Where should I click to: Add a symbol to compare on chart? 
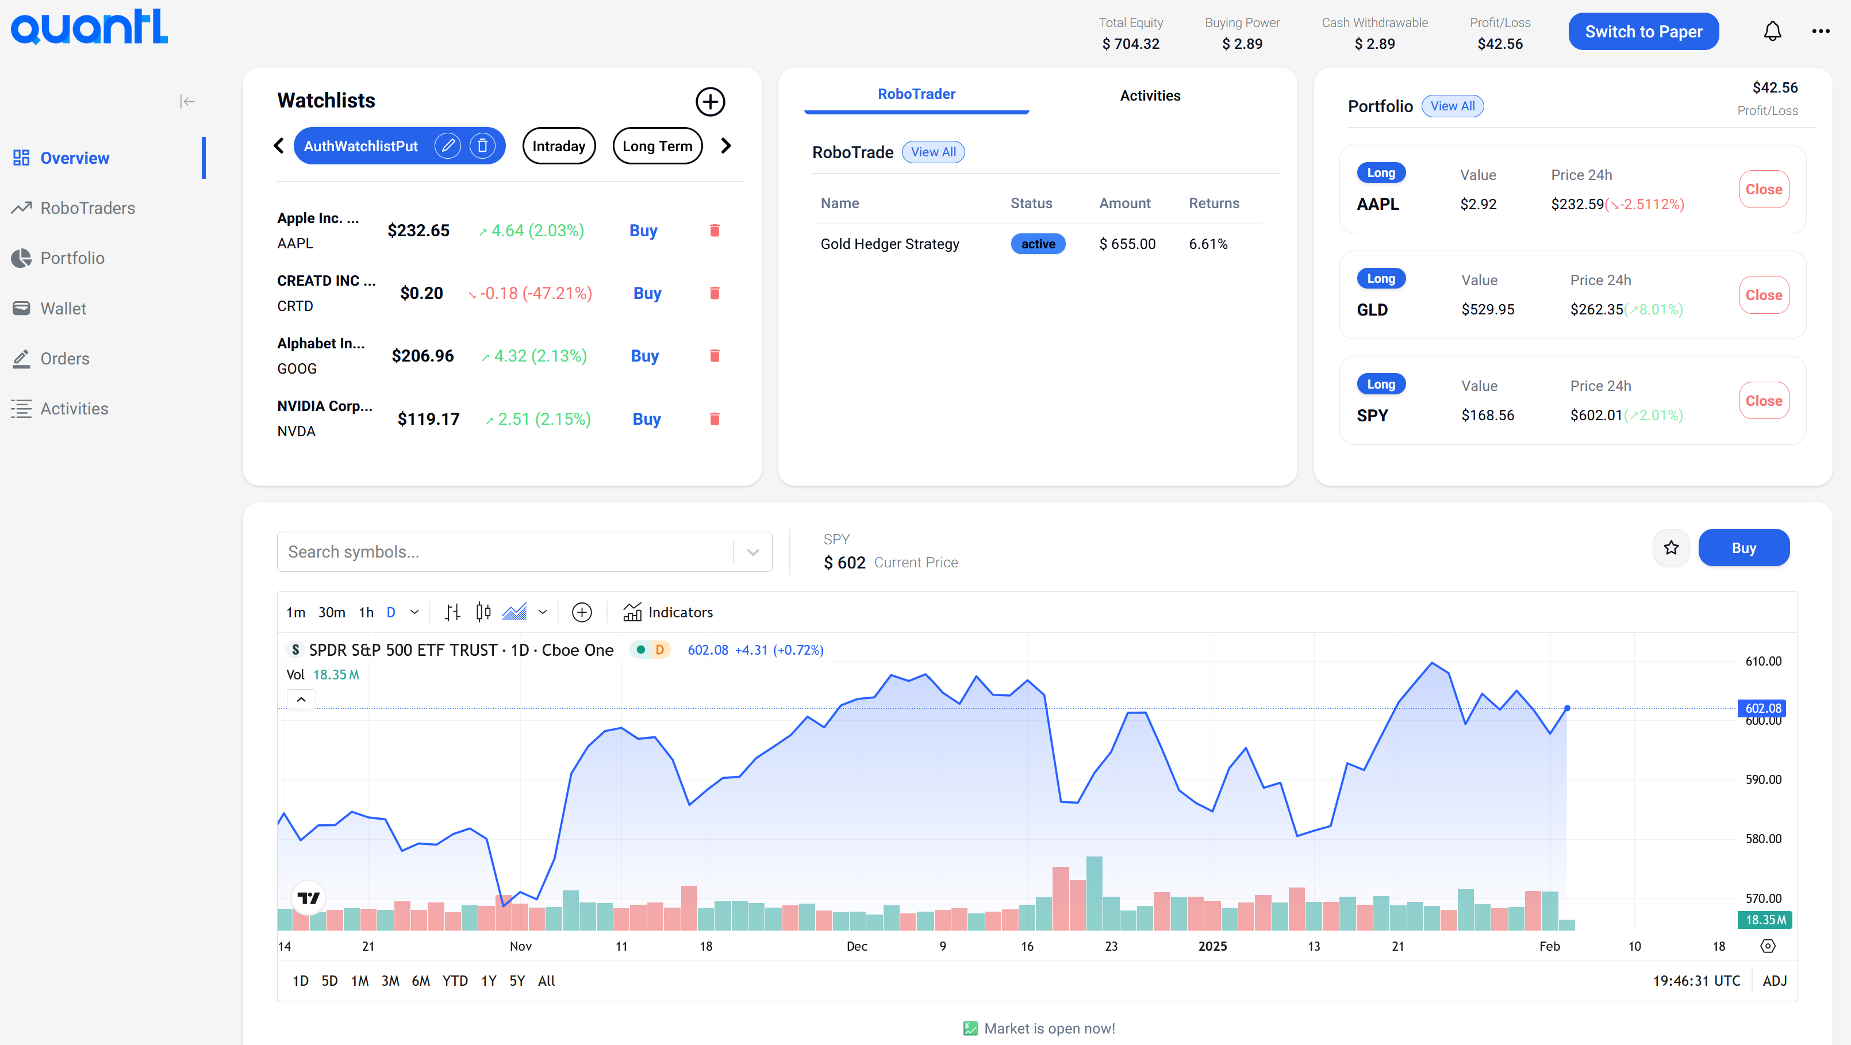point(581,612)
